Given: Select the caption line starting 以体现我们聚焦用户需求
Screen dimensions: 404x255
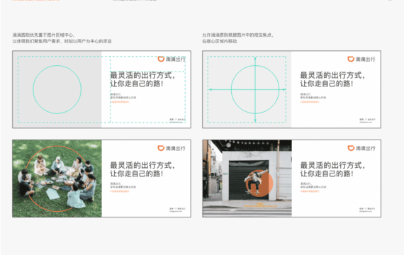Looking at the screenshot, I should 62,41.
